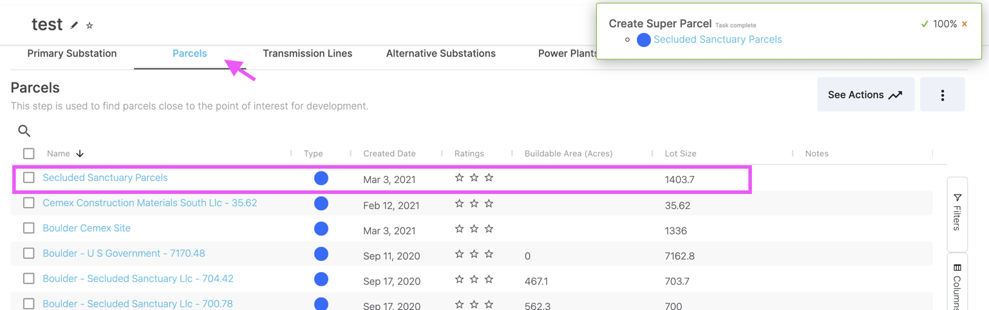The width and height of the screenshot is (989, 310).
Task: Switch to the Transmission Lines tab
Action: (x=307, y=53)
